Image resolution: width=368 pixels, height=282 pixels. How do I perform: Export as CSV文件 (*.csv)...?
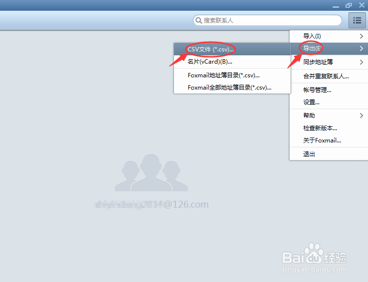click(x=232, y=49)
